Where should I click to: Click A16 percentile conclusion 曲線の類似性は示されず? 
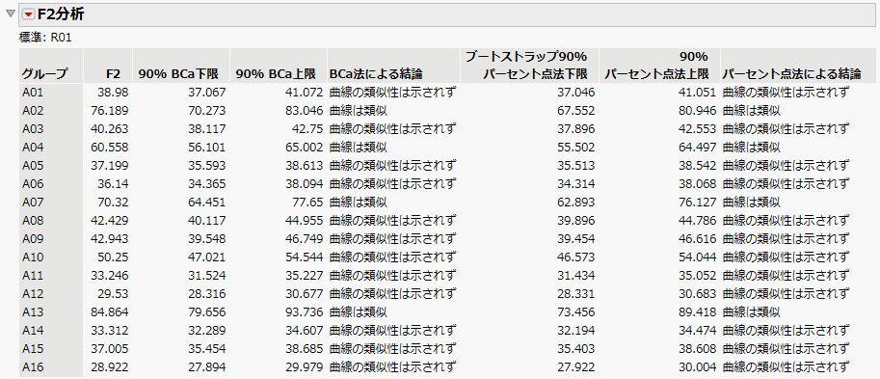tap(786, 367)
